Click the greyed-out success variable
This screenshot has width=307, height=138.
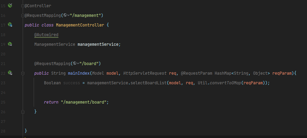[x=72, y=83]
